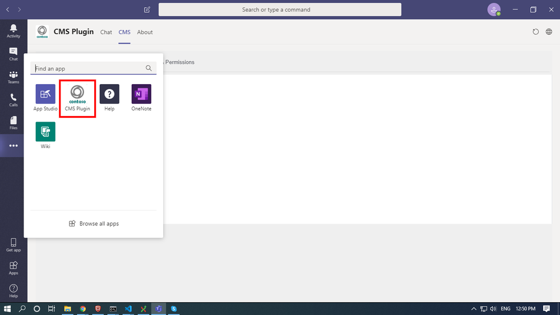Open the Help app tile in flyout

(109, 98)
